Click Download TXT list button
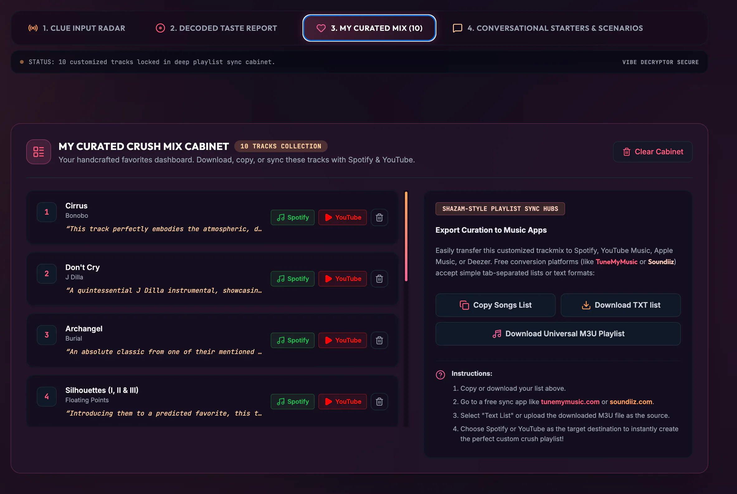The image size is (737, 494). tap(621, 305)
